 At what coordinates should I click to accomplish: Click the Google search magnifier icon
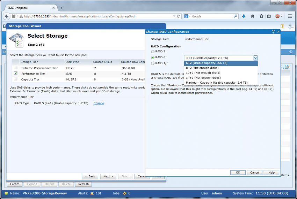[x=235, y=16]
